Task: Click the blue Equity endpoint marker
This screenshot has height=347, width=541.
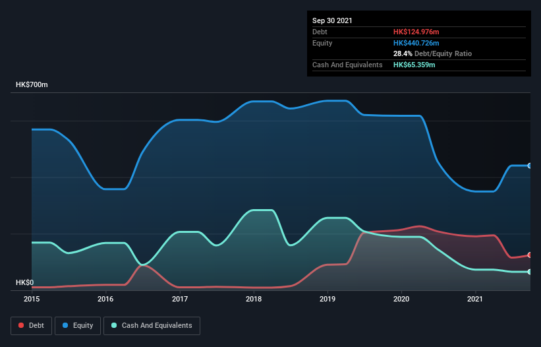Action: click(x=530, y=166)
